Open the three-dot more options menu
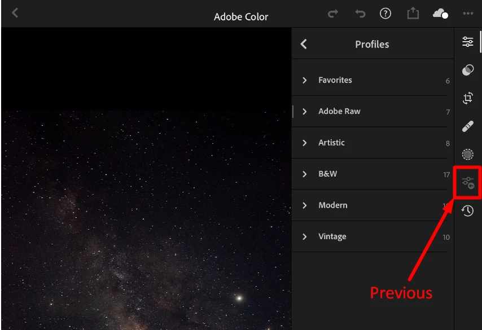 click(x=468, y=14)
